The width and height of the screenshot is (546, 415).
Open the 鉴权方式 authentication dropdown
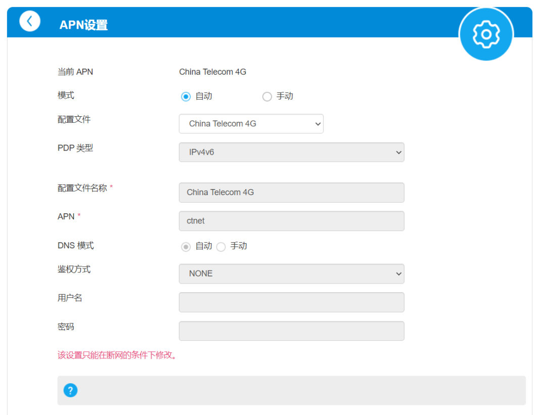(x=291, y=273)
